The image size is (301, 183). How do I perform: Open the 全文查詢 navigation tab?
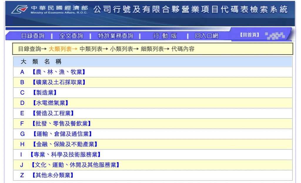tap(71, 36)
